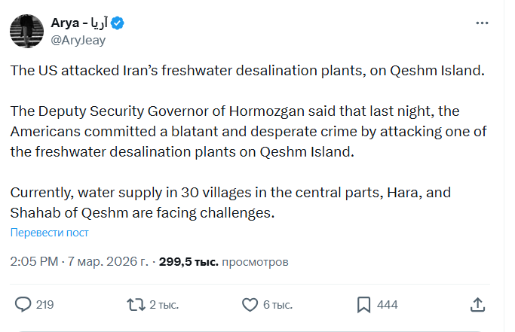Bookmark this post

(x=363, y=304)
